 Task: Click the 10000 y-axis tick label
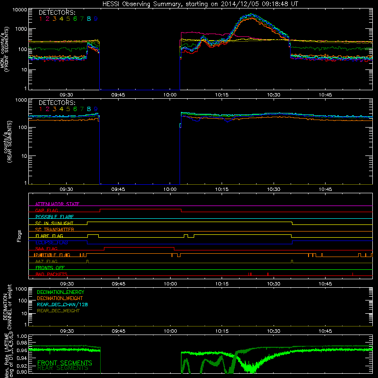pos(20,10)
